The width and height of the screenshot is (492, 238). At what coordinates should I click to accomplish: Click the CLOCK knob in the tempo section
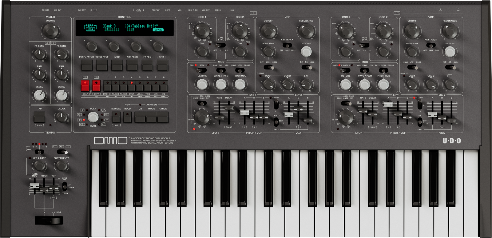(x=61, y=117)
